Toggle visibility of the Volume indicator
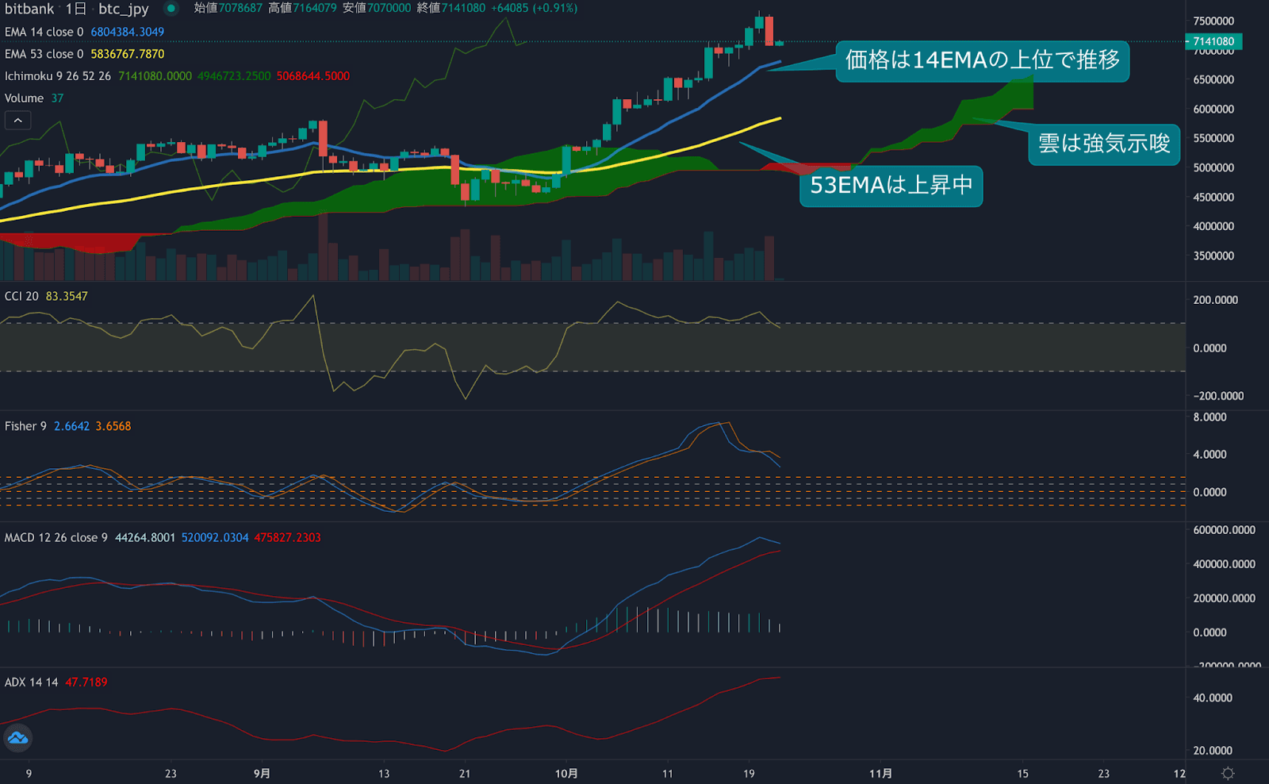Screen dimensions: 1269x784 coord(22,98)
